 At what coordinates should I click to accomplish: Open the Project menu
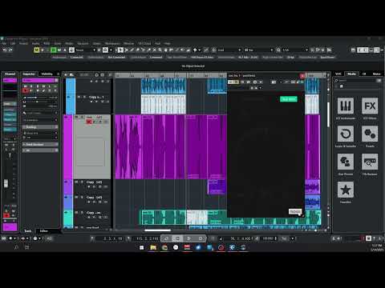pyautogui.click(x=23, y=43)
